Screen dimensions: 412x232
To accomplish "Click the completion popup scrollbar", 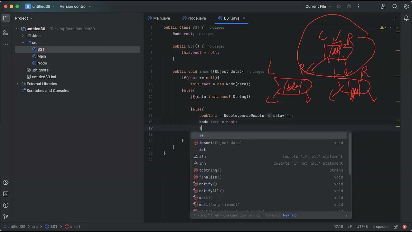I will [x=350, y=153].
